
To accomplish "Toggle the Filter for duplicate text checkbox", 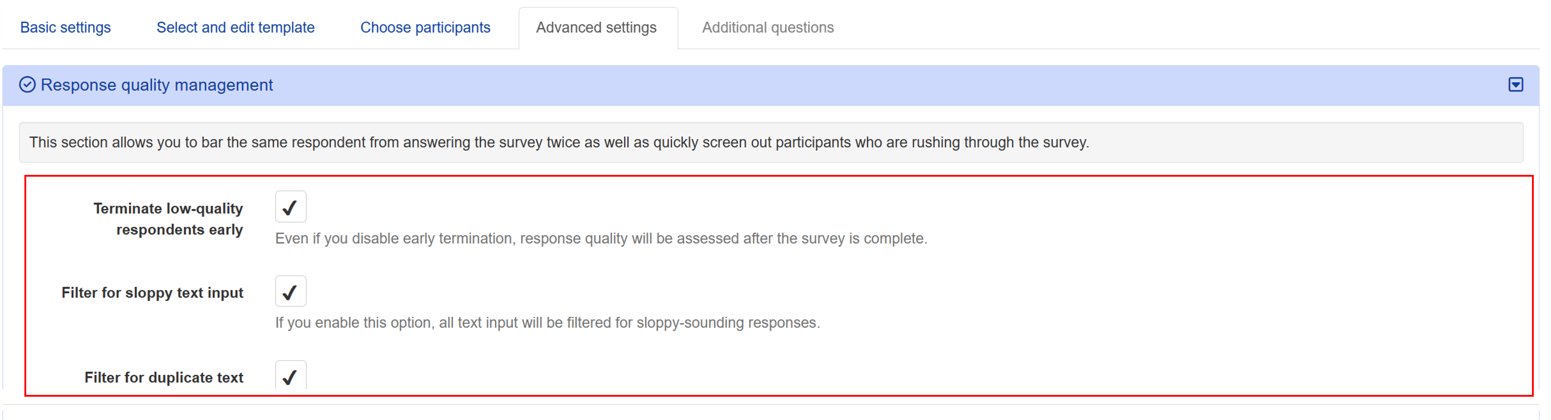I will pos(291,375).
